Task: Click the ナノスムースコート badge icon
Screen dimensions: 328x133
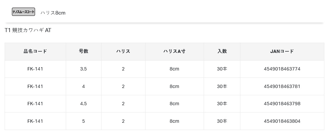Action: point(23,12)
